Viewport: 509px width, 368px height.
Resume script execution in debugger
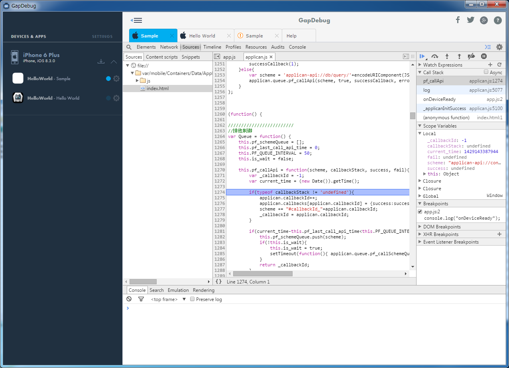(x=423, y=57)
